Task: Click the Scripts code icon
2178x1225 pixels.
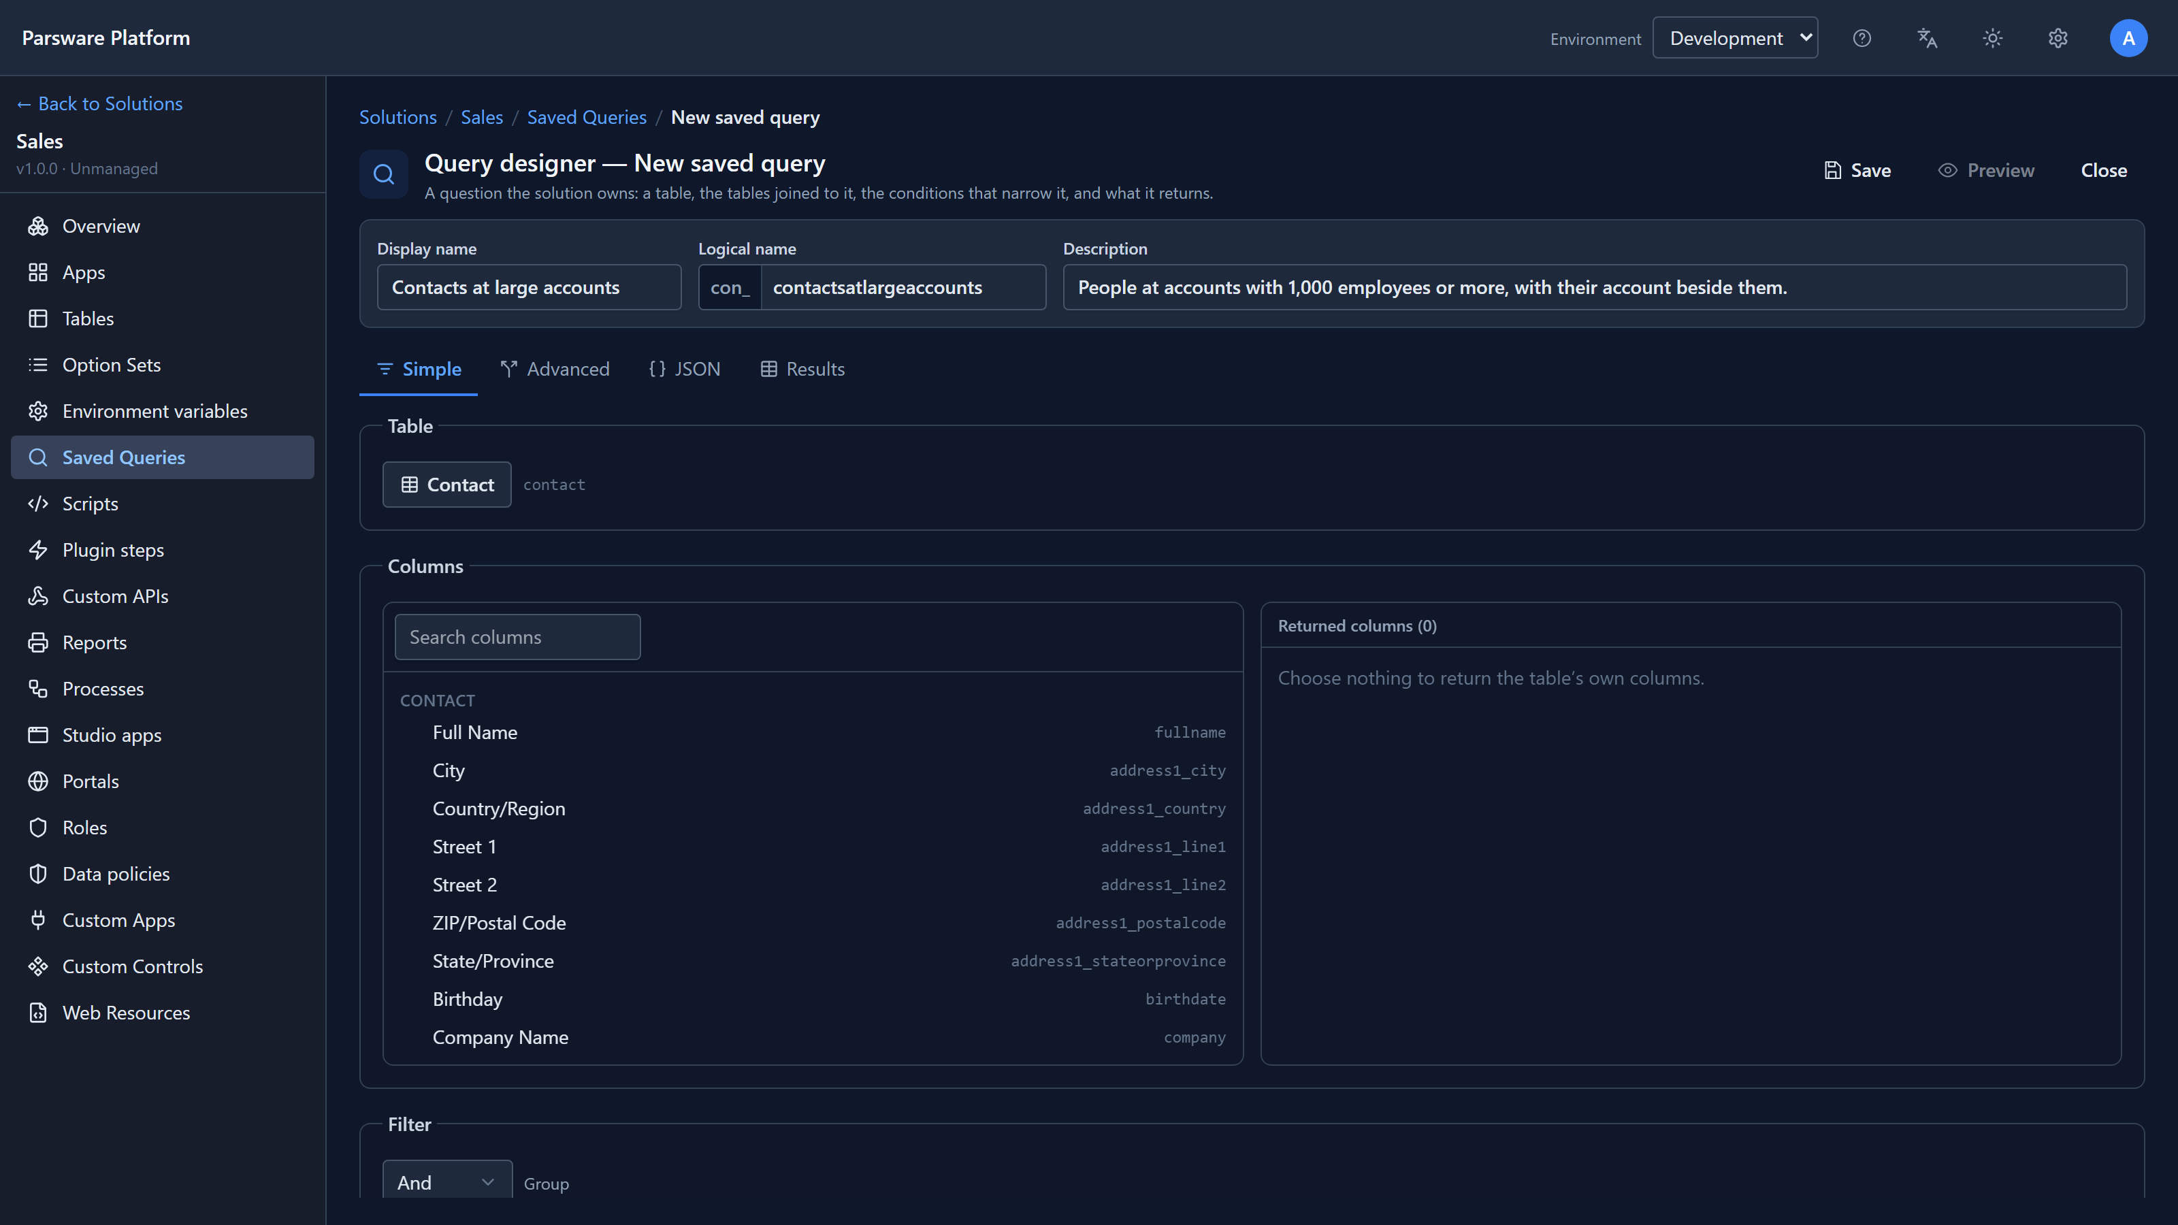Action: point(38,504)
